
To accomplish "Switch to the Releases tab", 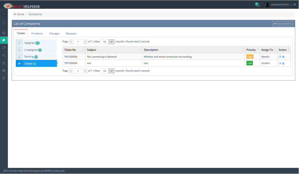I will click(x=71, y=34).
